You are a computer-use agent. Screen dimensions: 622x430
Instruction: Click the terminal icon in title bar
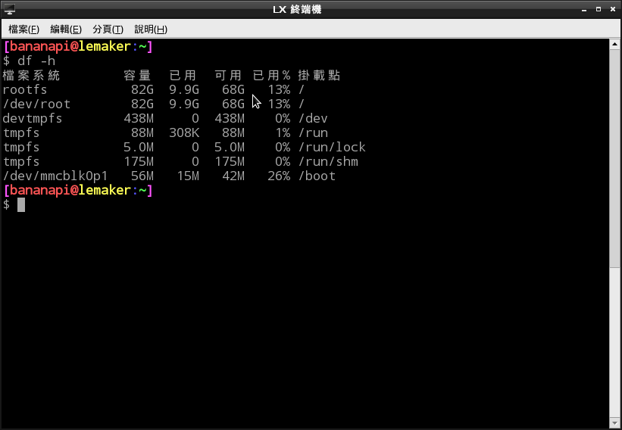[9, 9]
